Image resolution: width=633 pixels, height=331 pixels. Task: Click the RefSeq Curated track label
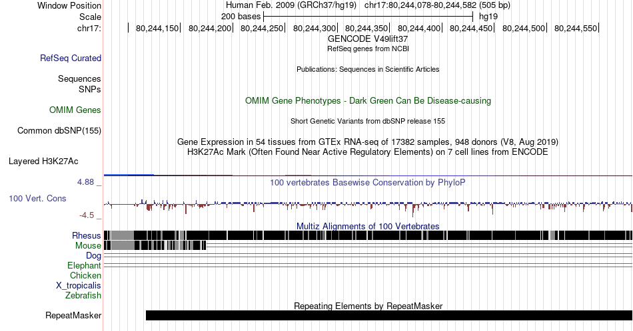(x=71, y=58)
